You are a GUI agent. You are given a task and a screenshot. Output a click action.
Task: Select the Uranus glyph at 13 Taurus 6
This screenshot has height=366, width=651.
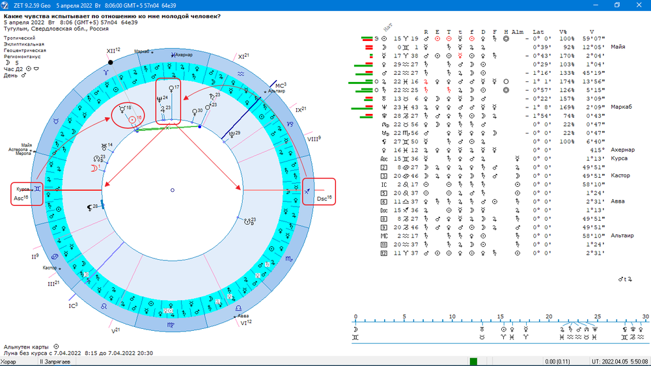(384, 99)
